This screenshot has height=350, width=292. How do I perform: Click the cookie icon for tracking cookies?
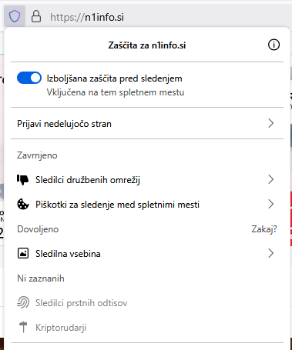tap(23, 205)
